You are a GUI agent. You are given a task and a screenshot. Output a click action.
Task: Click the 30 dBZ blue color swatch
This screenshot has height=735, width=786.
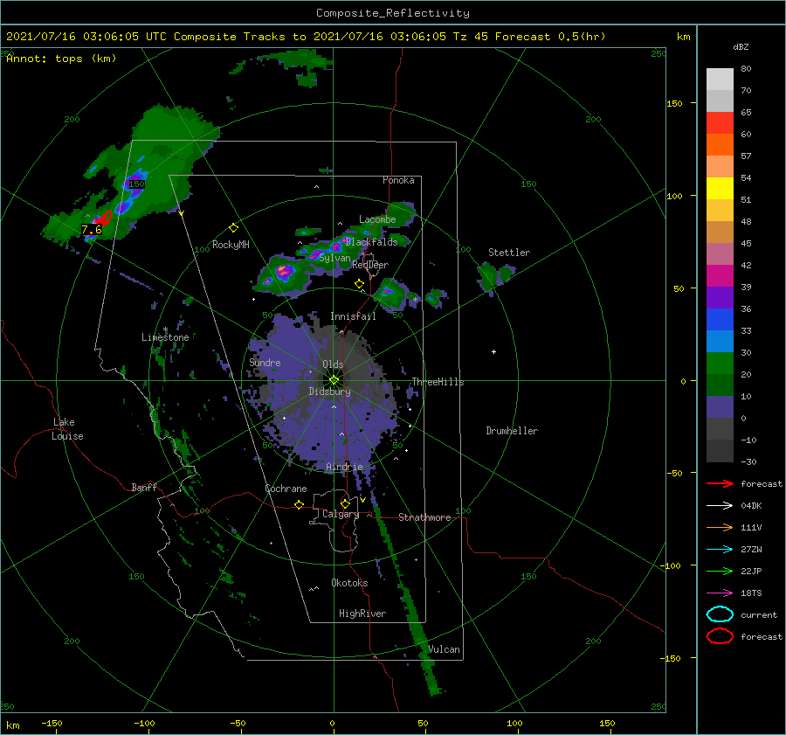tap(720, 341)
